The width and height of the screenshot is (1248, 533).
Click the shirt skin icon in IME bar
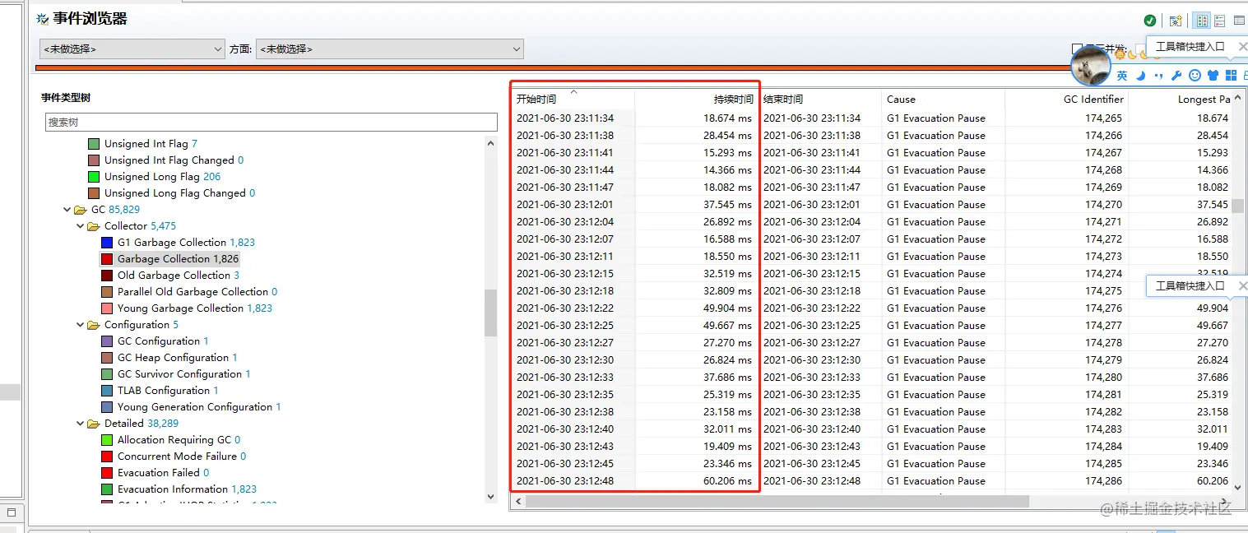[x=1213, y=76]
